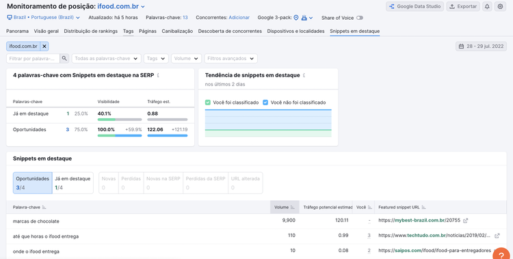Click in Filtrar por palavra input field

pos(33,59)
